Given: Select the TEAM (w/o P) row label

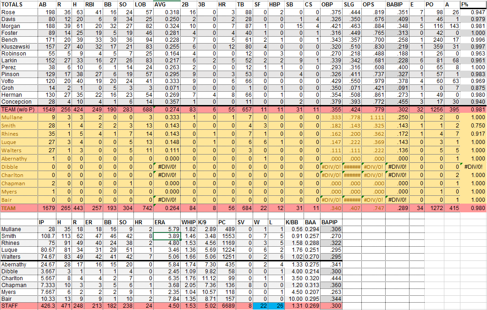Looking at the screenshot, I should [x=19, y=109].
